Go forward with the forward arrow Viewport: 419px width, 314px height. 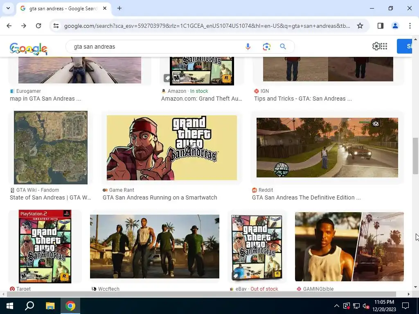click(24, 26)
